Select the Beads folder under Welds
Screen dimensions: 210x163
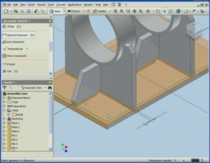(x=17, y=115)
